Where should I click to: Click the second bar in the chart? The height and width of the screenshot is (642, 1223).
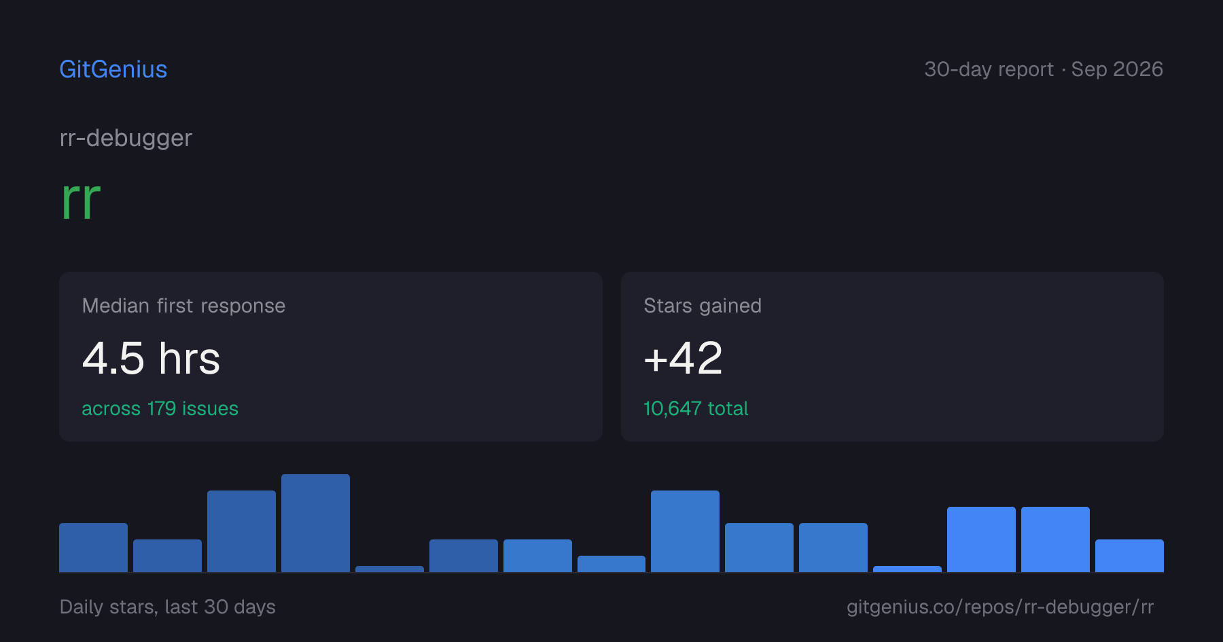167,556
